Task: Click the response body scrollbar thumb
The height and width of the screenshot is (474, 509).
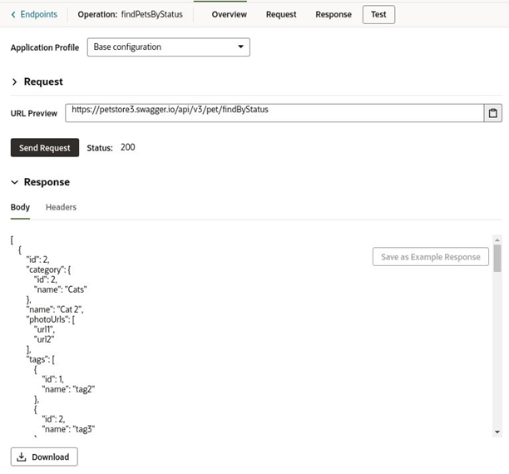Action: point(497,259)
